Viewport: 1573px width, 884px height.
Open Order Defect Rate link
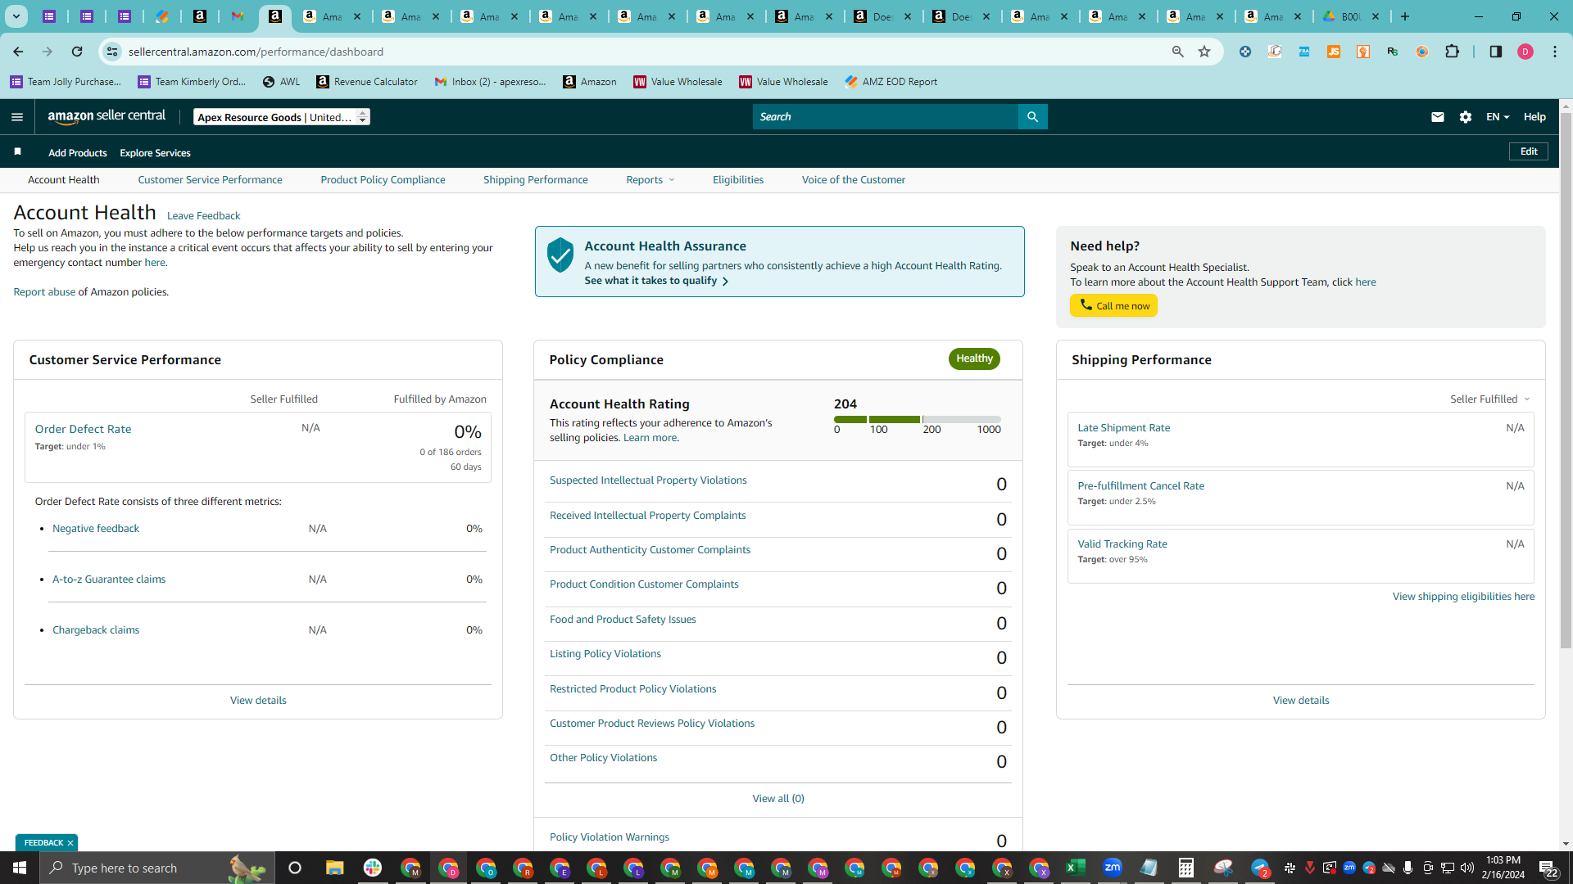click(83, 429)
